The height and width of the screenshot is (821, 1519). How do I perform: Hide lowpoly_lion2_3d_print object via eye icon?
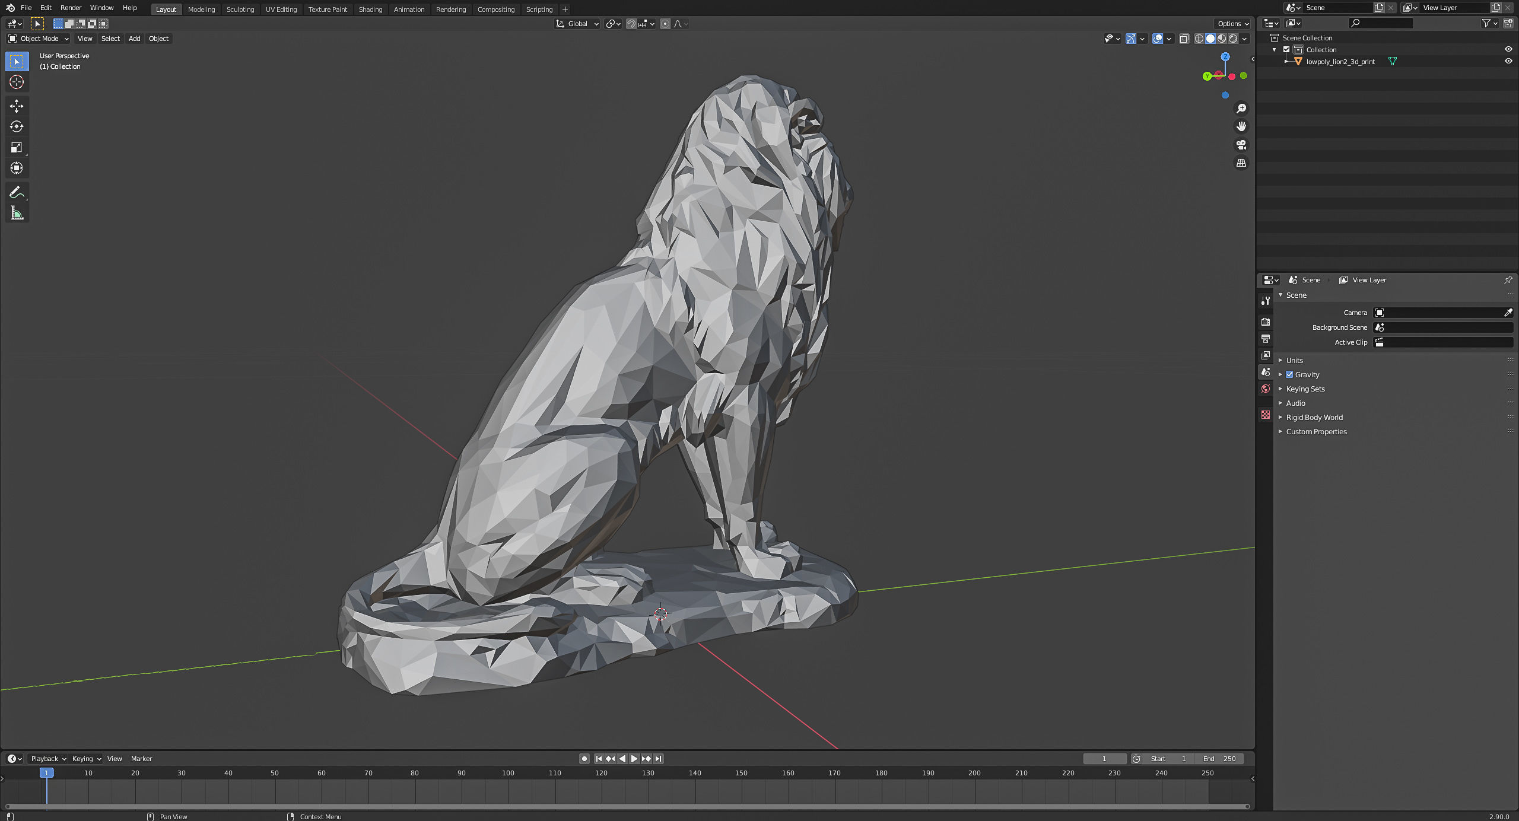[x=1508, y=61]
